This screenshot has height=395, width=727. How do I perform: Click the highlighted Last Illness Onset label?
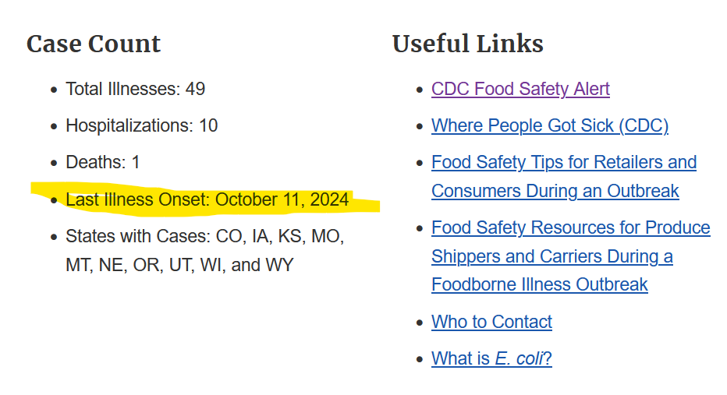(x=137, y=199)
